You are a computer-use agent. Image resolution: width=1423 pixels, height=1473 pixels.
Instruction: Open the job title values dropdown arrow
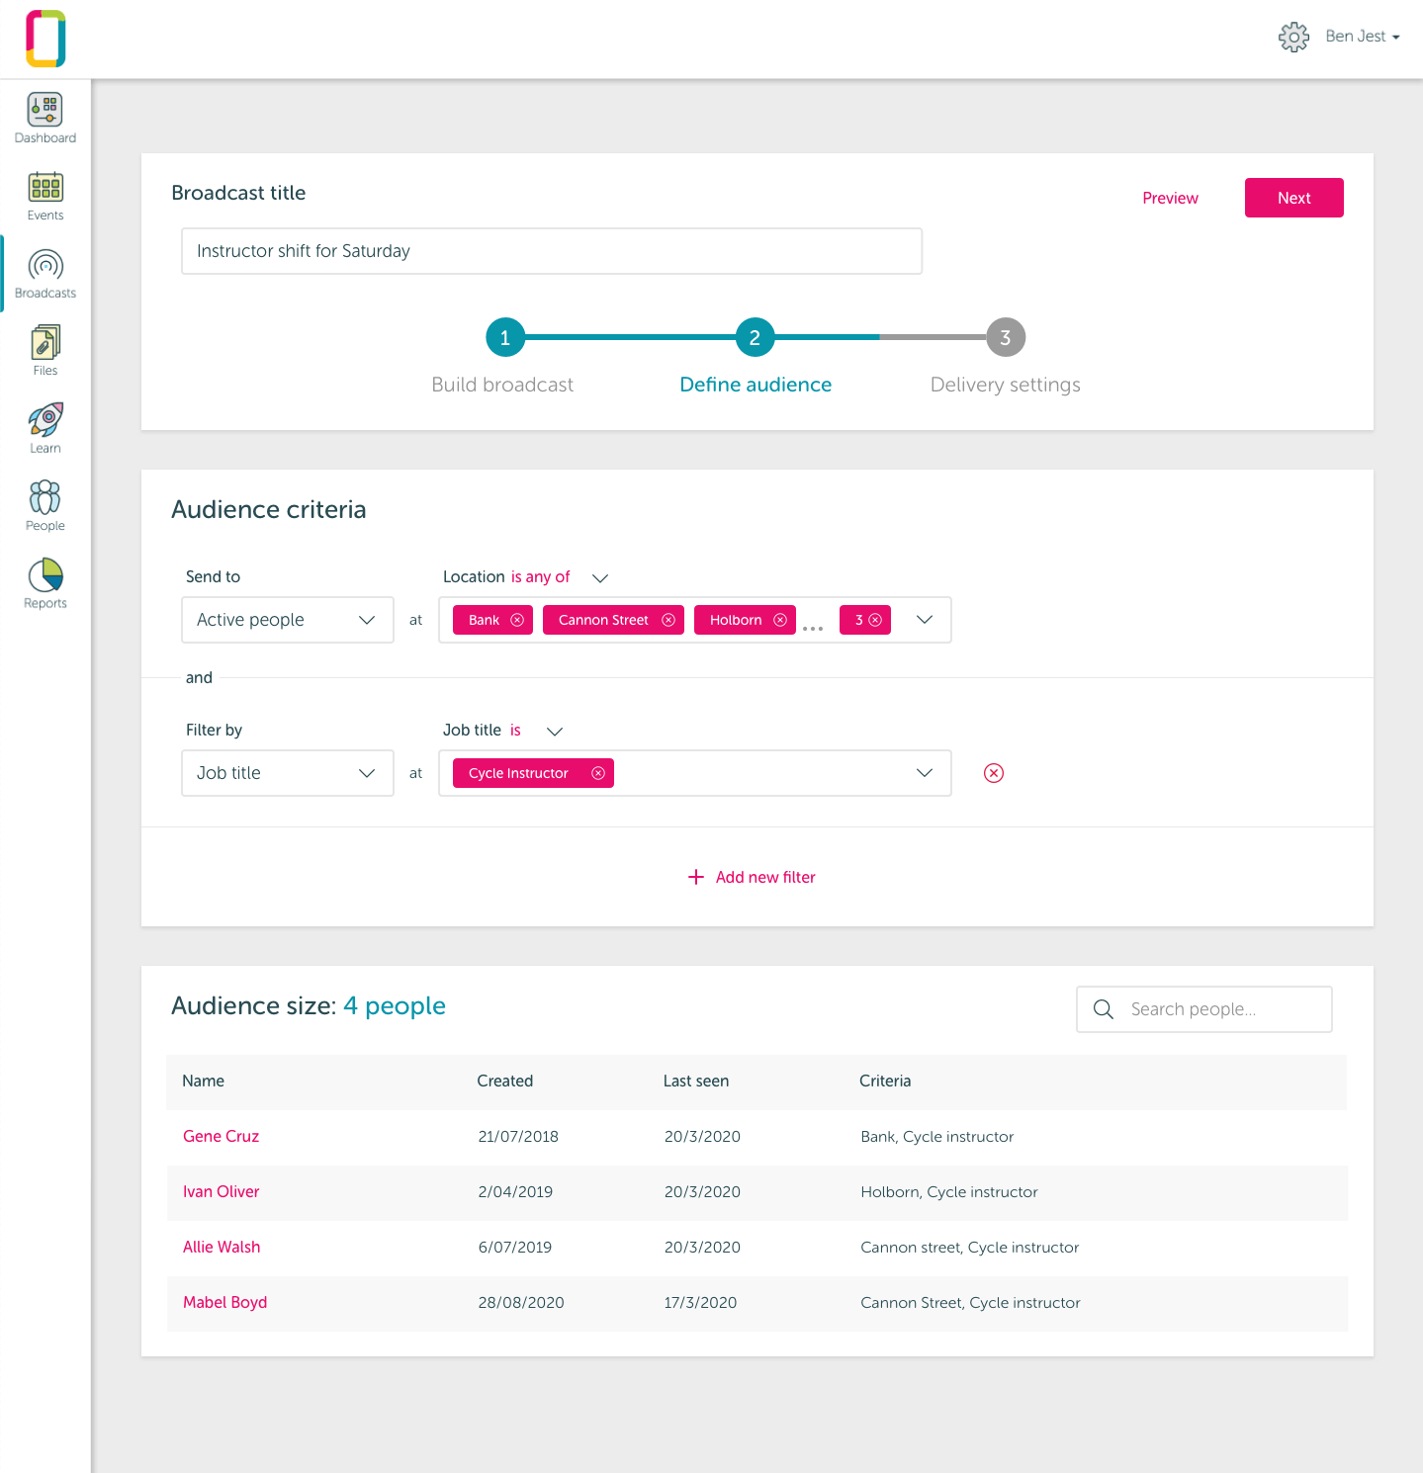925,773
